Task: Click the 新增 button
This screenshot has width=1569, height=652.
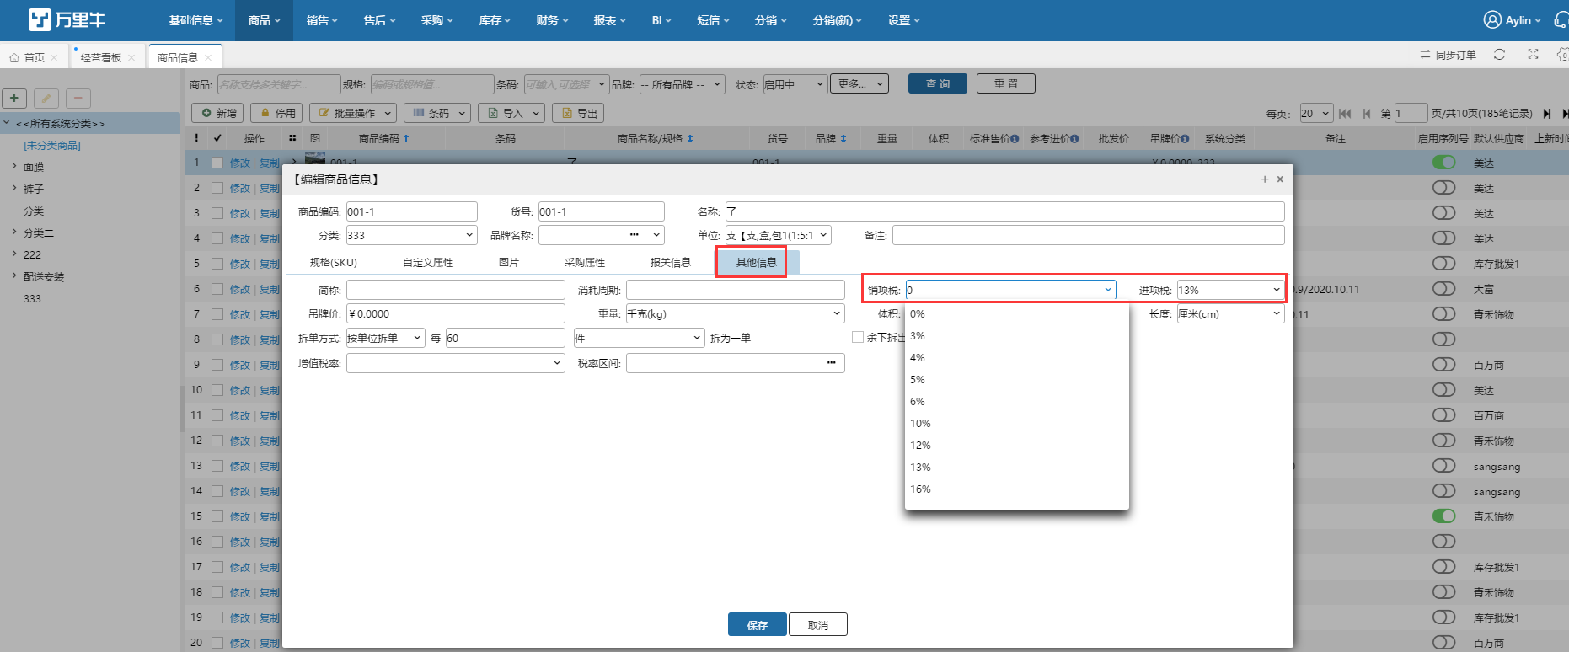Action: point(218,113)
